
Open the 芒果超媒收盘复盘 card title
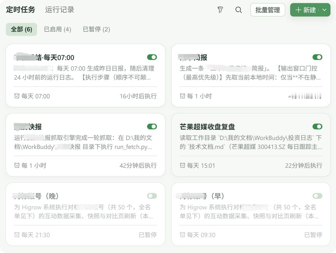click(x=207, y=127)
